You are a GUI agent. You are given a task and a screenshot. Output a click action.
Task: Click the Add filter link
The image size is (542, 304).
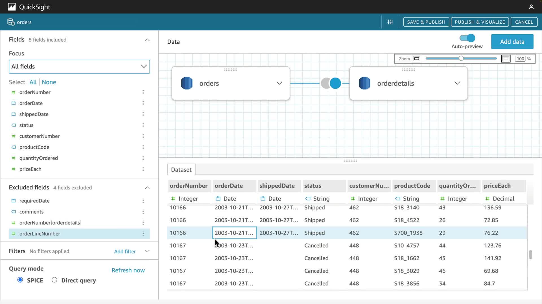pos(125,252)
